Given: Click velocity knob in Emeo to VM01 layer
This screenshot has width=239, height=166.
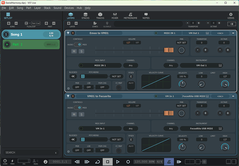Looking at the screenshot, I should click(182, 84).
